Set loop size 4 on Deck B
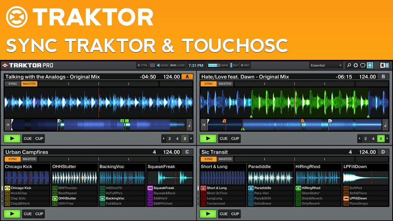This screenshot has width=393, height=221. coord(373,139)
